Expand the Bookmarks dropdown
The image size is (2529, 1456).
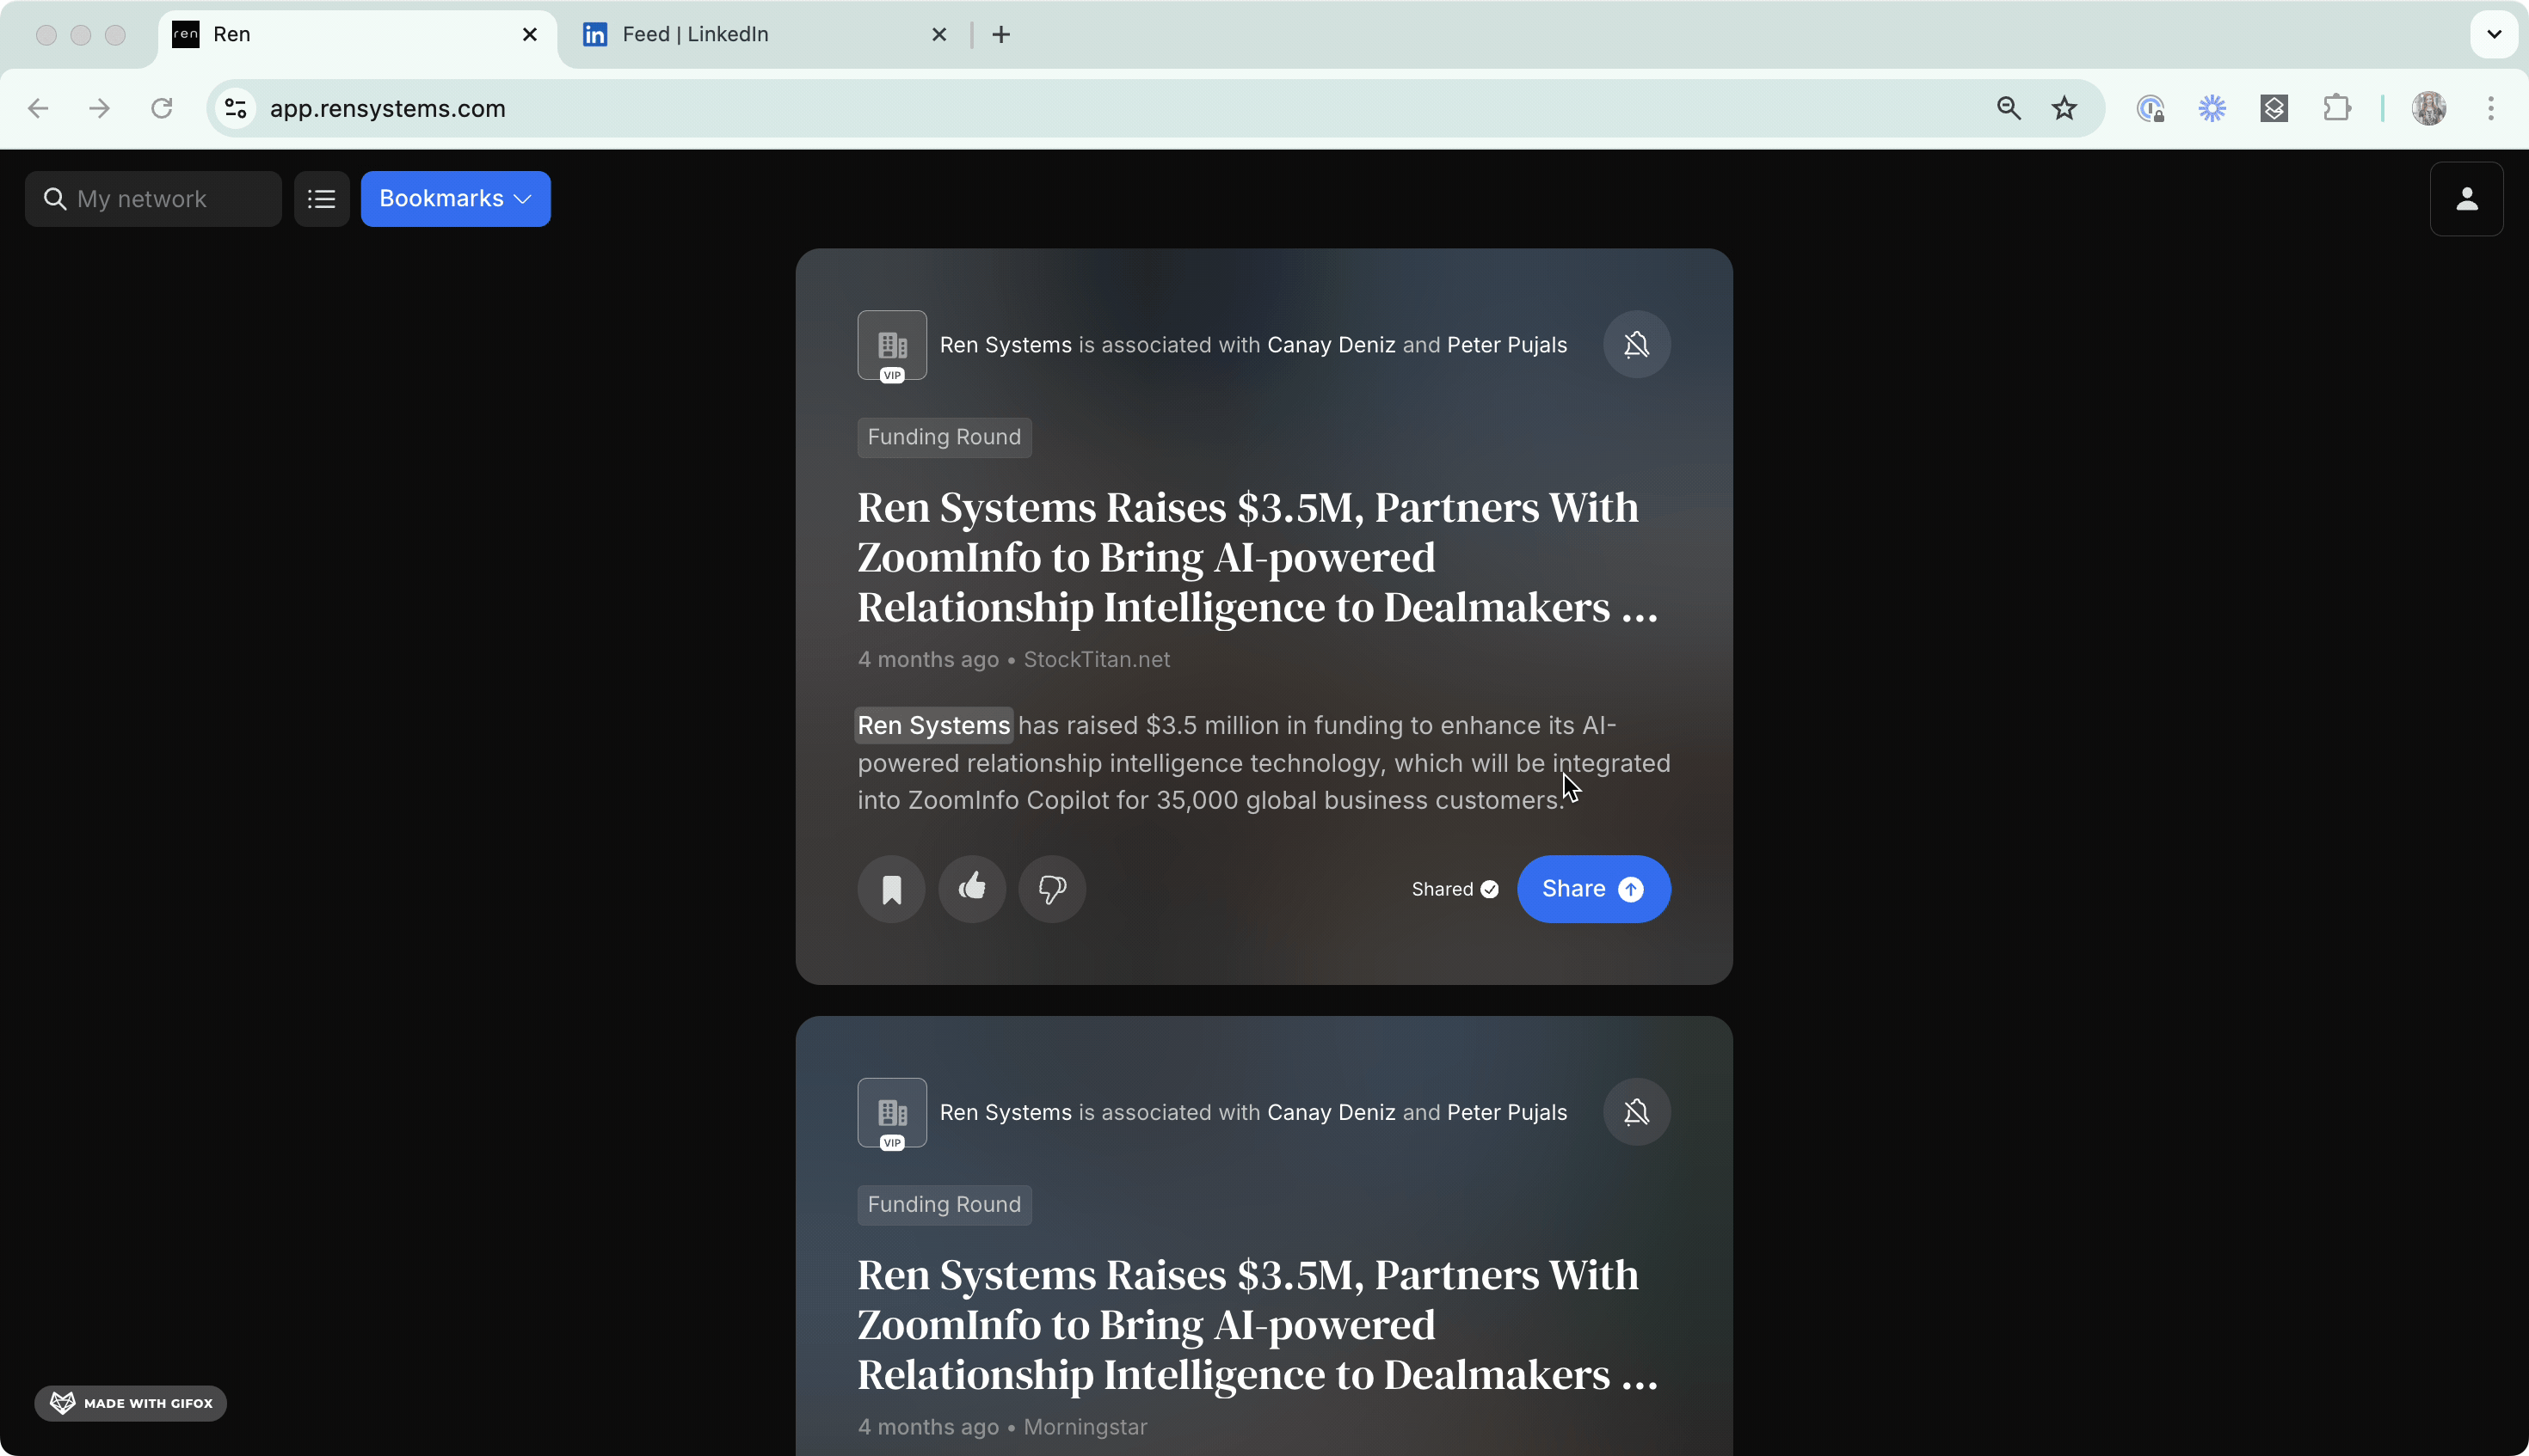tap(454, 199)
